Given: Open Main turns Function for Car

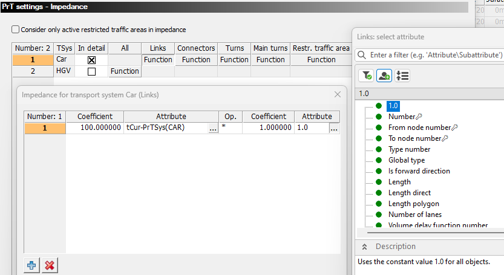Looking at the screenshot, I should click(270, 60).
